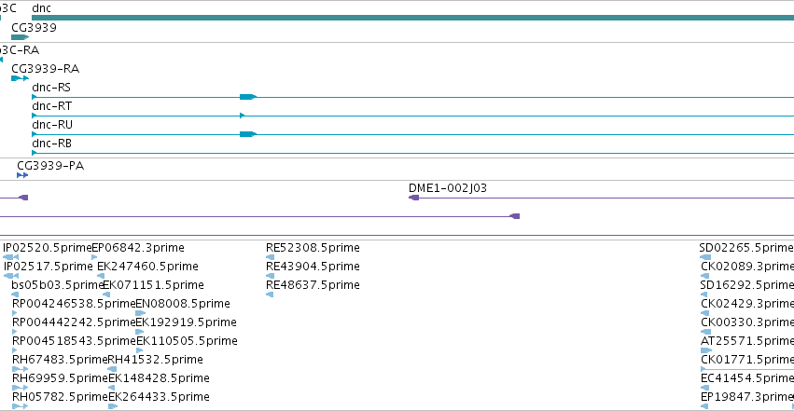Select the AT25571.5prime EST label

[747, 341]
